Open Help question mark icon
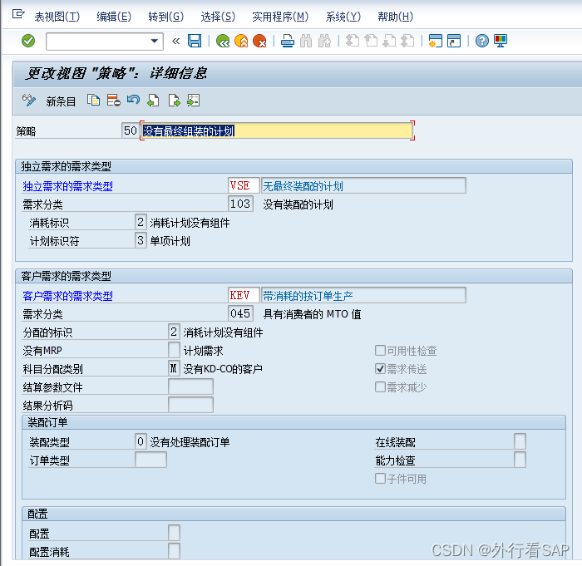 point(481,41)
